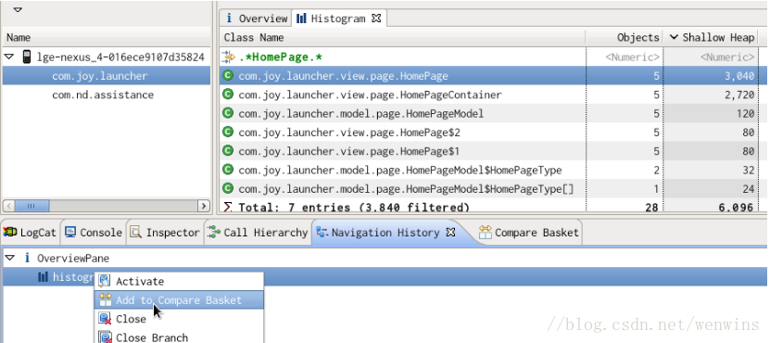Open the Console tab
770x343 pixels.
point(94,233)
